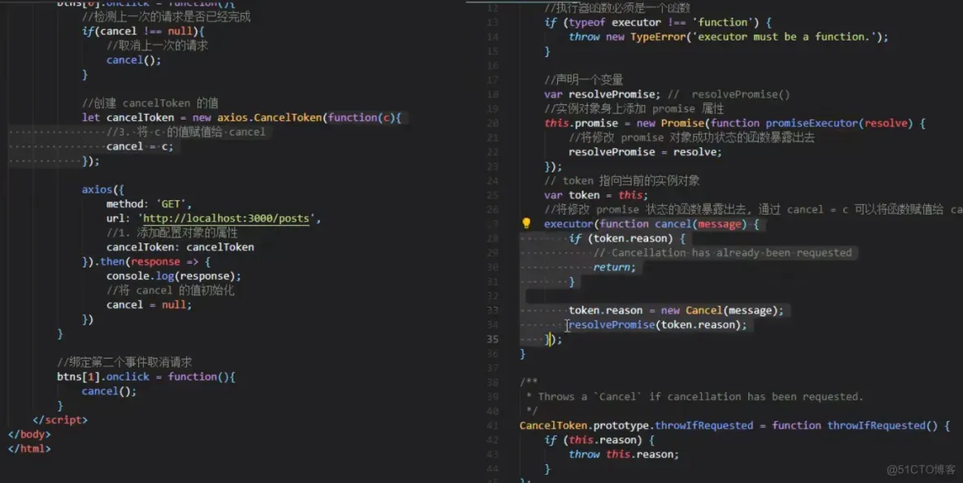Click the 'var resolvePromise;' declaration line

tap(667, 94)
